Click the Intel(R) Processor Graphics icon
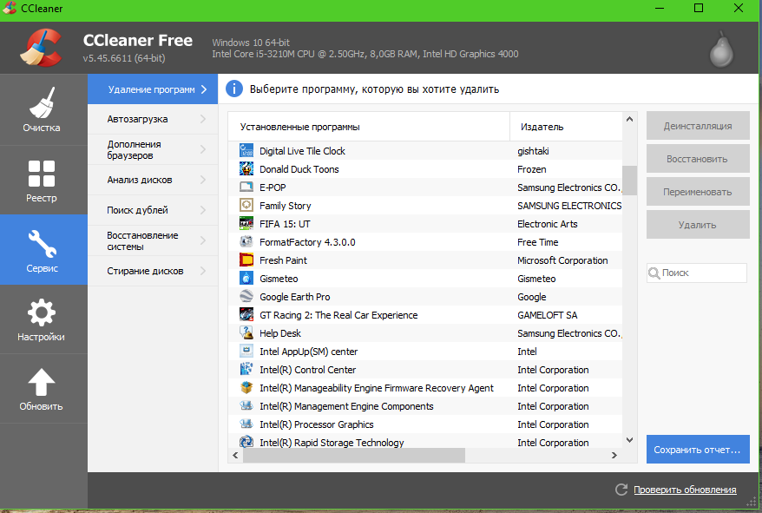The height and width of the screenshot is (513, 762). pyautogui.click(x=246, y=424)
